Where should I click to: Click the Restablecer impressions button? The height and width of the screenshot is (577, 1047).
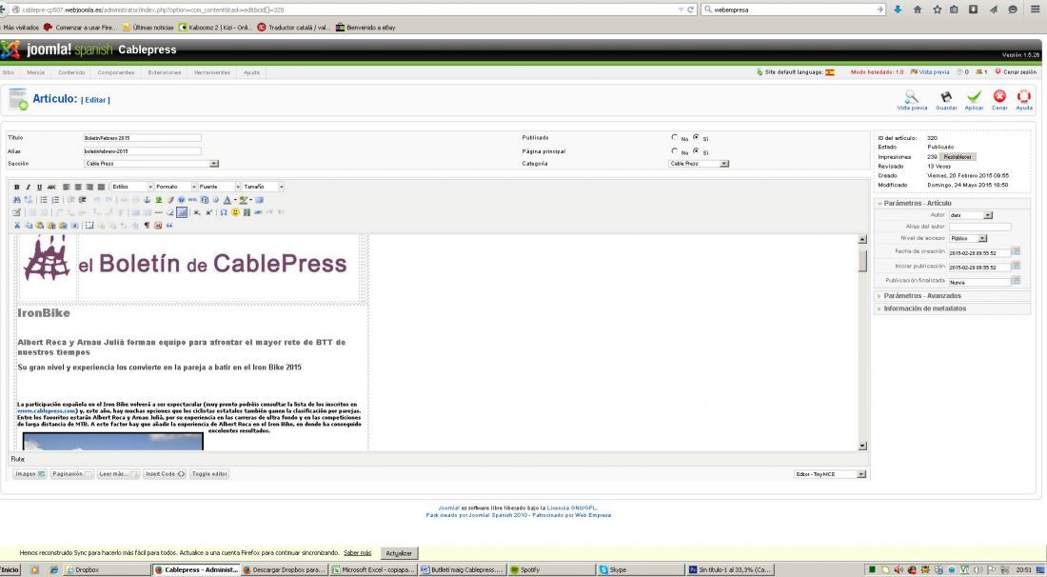[x=958, y=157]
